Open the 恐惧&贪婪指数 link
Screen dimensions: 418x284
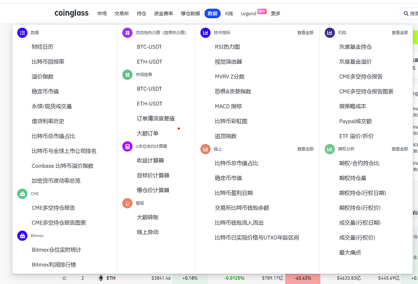pyautogui.click(x=233, y=92)
